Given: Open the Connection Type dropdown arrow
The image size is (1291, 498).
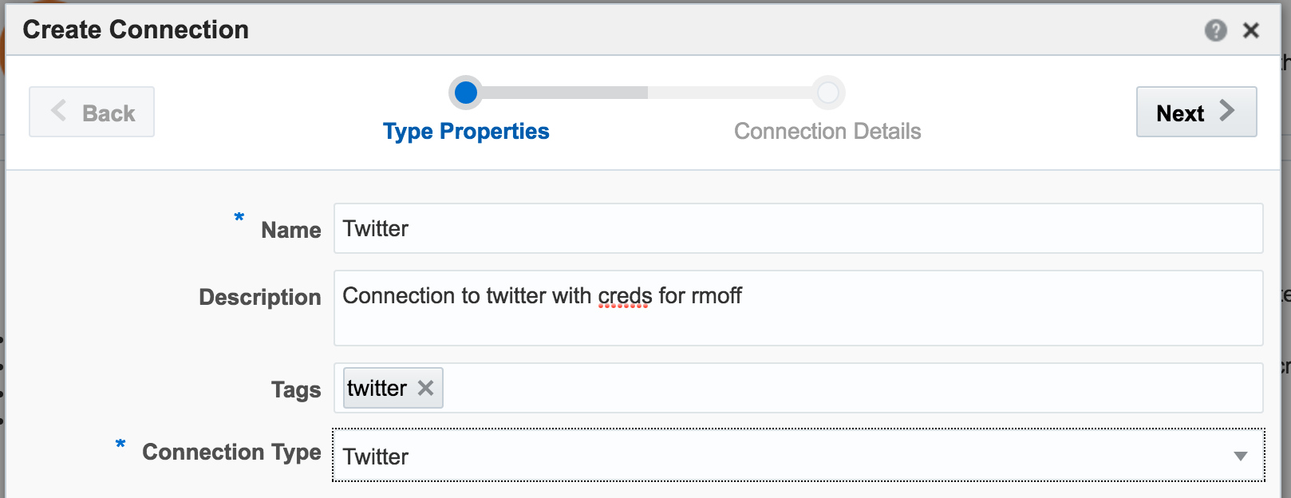Looking at the screenshot, I should 1240,457.
